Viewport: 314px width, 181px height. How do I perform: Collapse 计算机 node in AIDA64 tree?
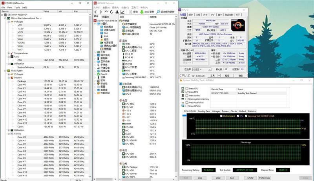pos(95,24)
